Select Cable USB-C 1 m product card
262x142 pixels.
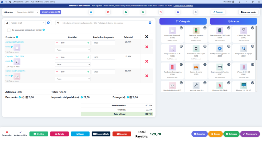[x=244, y=34]
